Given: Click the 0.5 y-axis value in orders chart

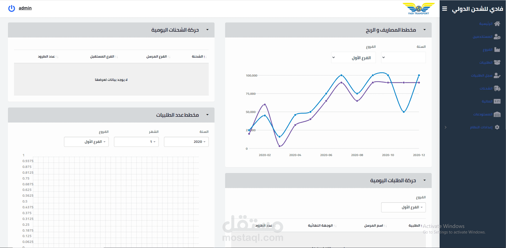Looking at the screenshot, I should point(25,202).
